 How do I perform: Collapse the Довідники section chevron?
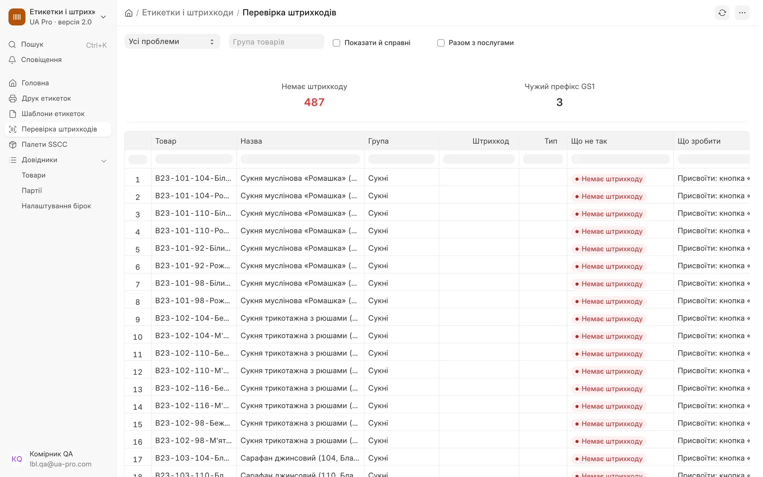click(x=104, y=161)
